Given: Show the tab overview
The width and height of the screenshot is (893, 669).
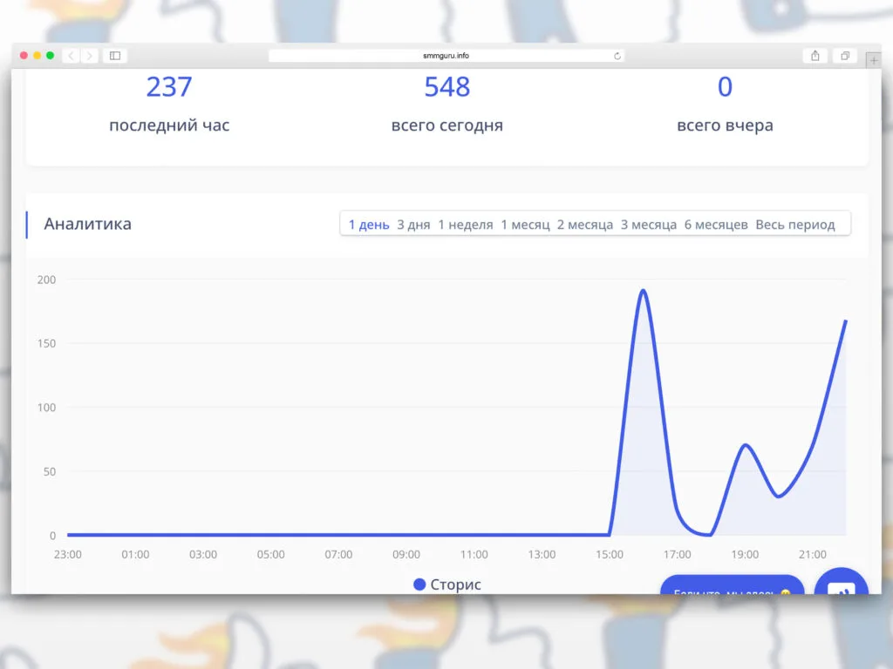Looking at the screenshot, I should [844, 56].
